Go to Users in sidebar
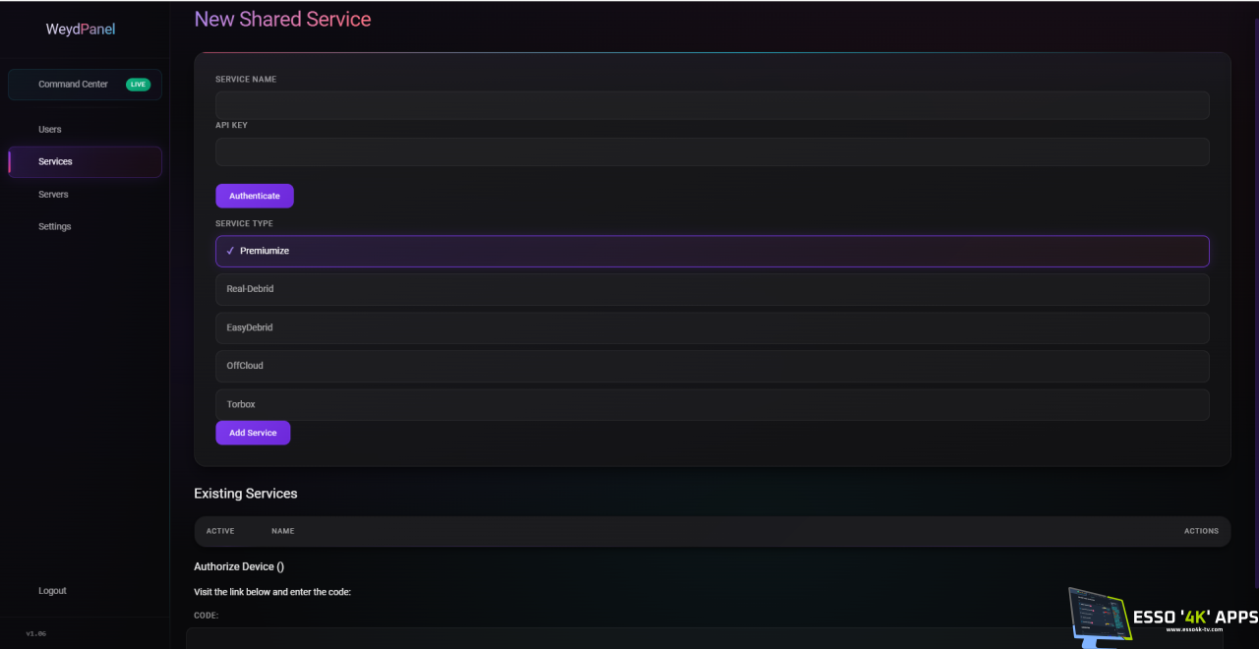The height and width of the screenshot is (649, 1259). pyautogui.click(x=50, y=130)
